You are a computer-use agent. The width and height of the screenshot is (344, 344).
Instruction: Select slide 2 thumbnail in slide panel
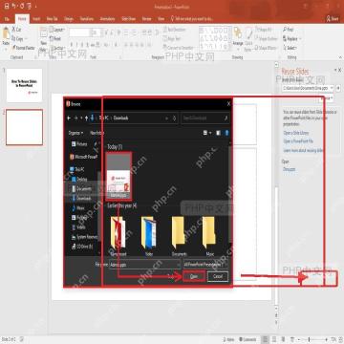pos(24,127)
